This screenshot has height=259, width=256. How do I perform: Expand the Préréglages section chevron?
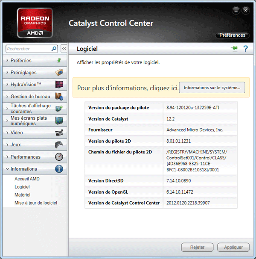(7, 72)
